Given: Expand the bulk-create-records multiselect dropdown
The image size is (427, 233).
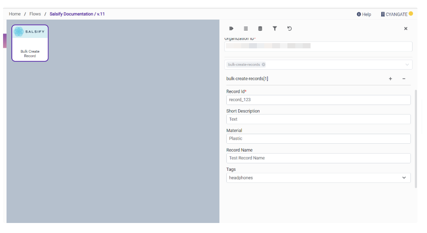Looking at the screenshot, I should pyautogui.click(x=407, y=64).
